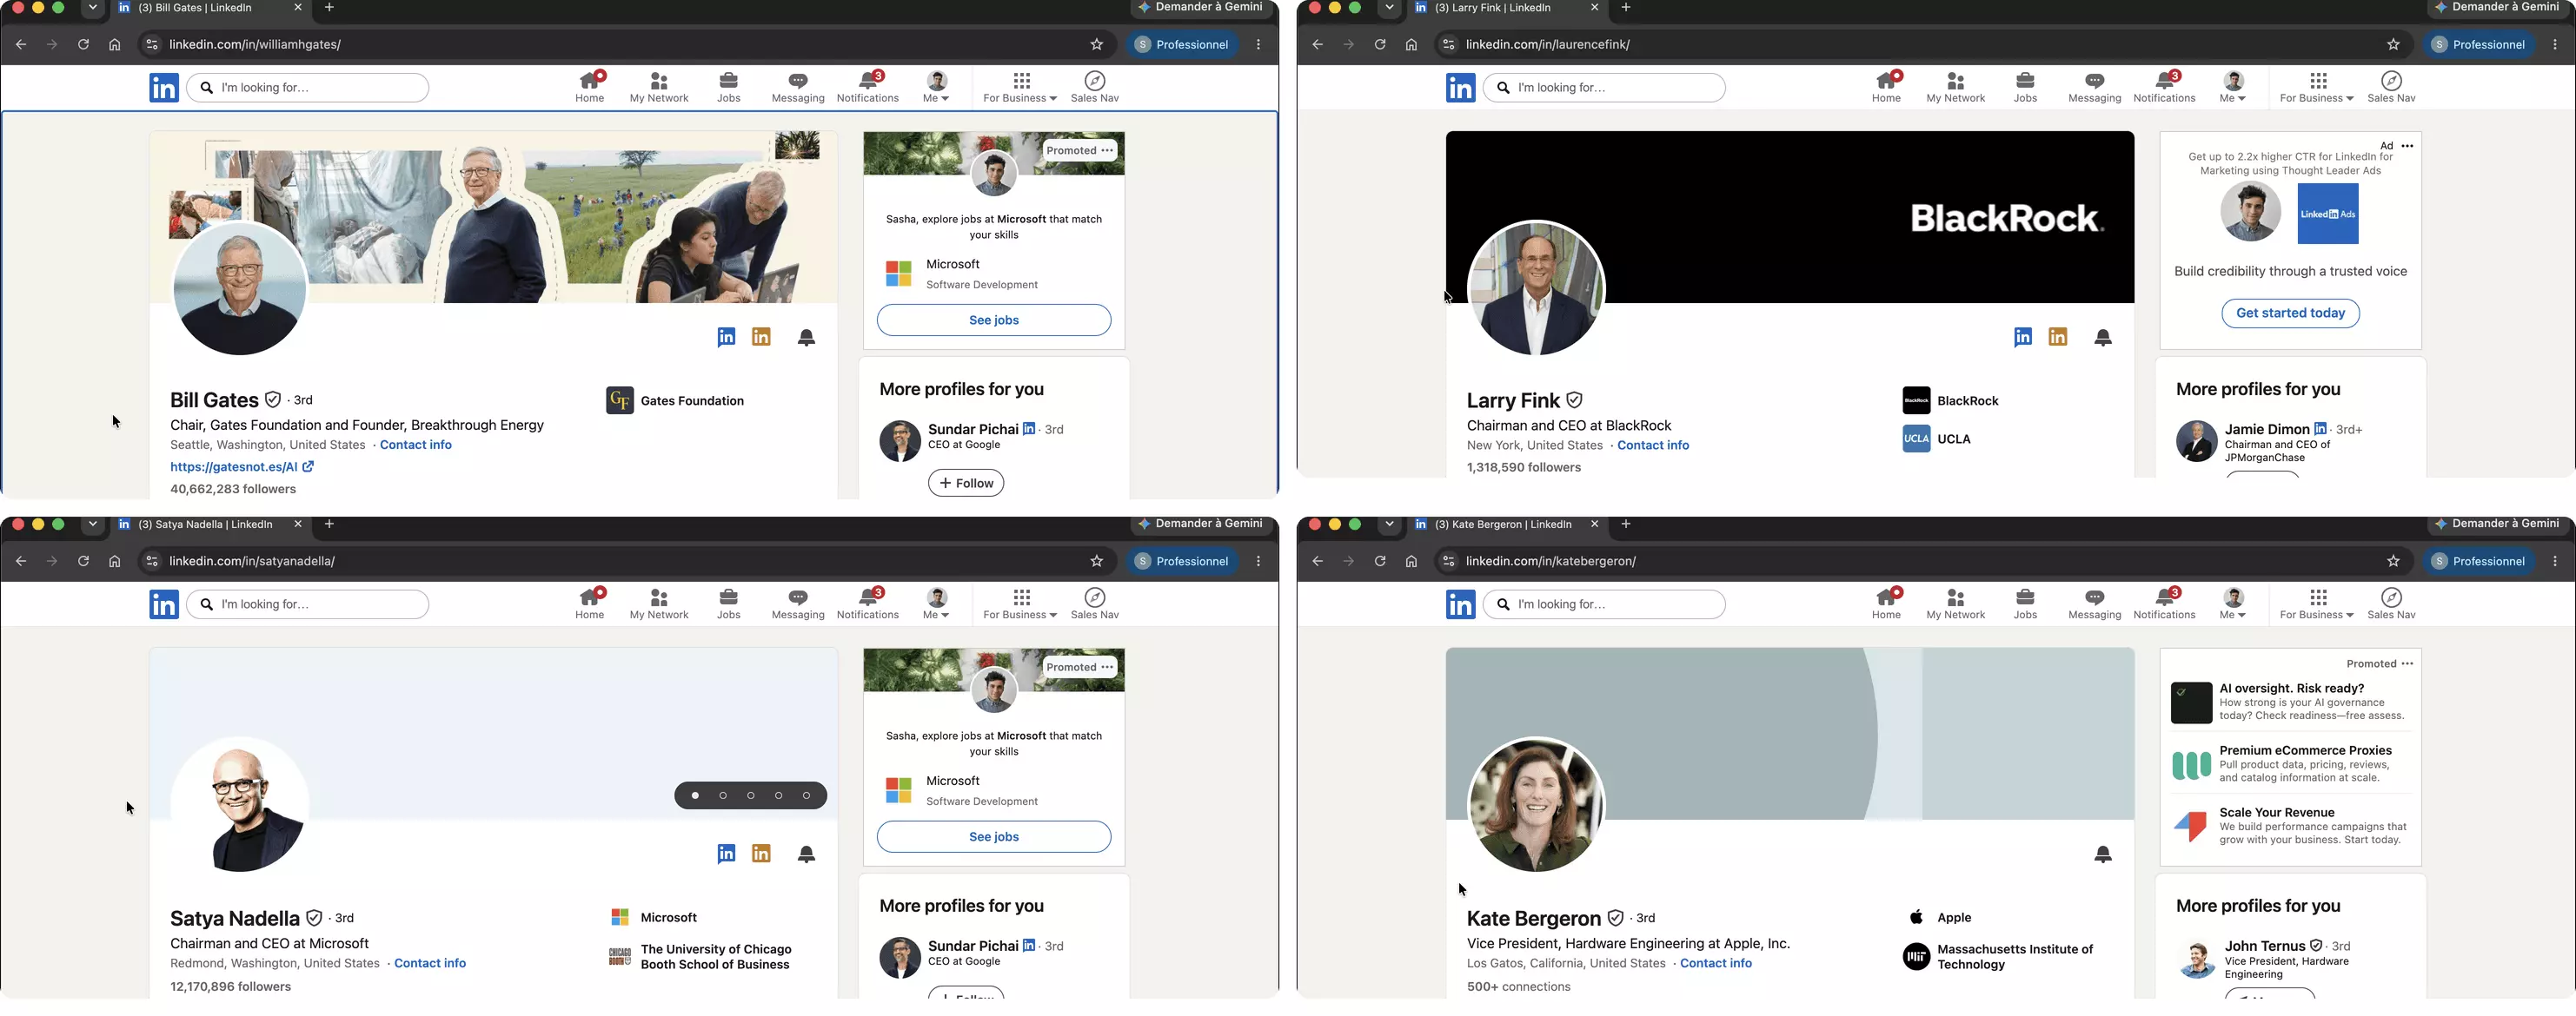Viewport: 2576px width, 1016px height.
Task: Reload the laurencefink page
Action: [x=1380, y=44]
